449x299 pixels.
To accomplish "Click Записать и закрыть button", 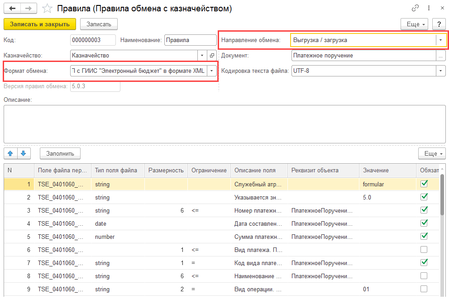I will click(39, 24).
